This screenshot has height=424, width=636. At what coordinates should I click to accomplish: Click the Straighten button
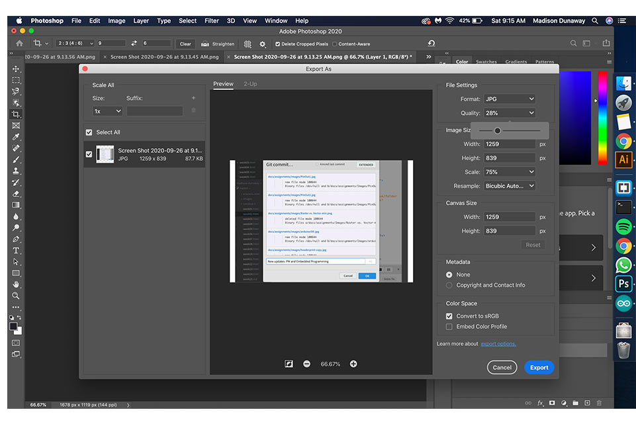tap(218, 44)
